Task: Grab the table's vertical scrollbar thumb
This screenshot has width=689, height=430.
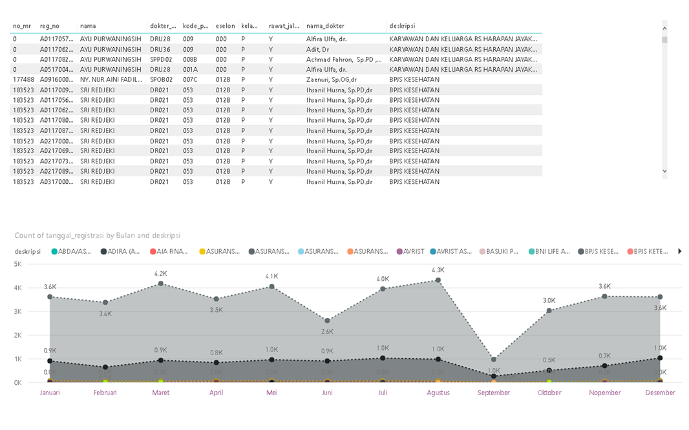Action: coord(664,40)
